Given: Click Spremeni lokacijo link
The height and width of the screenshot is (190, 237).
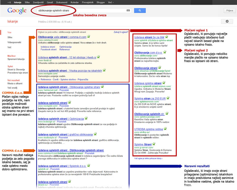Looking at the screenshot, I should click(x=16, y=59).
